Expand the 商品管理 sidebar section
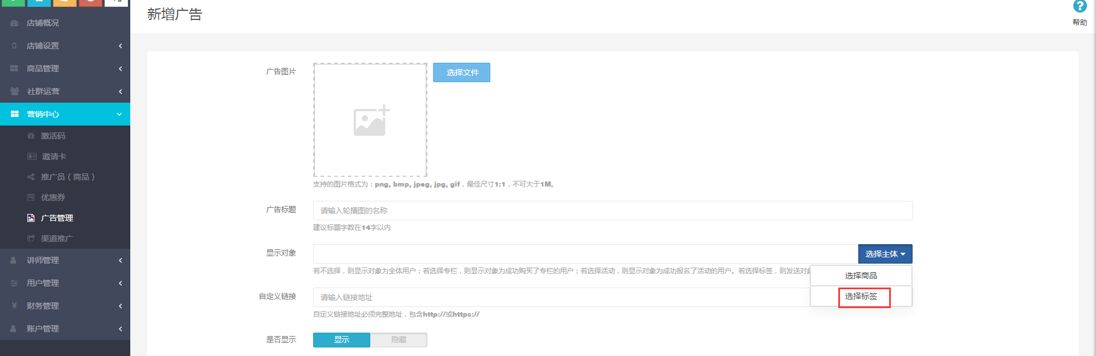 tap(65, 68)
